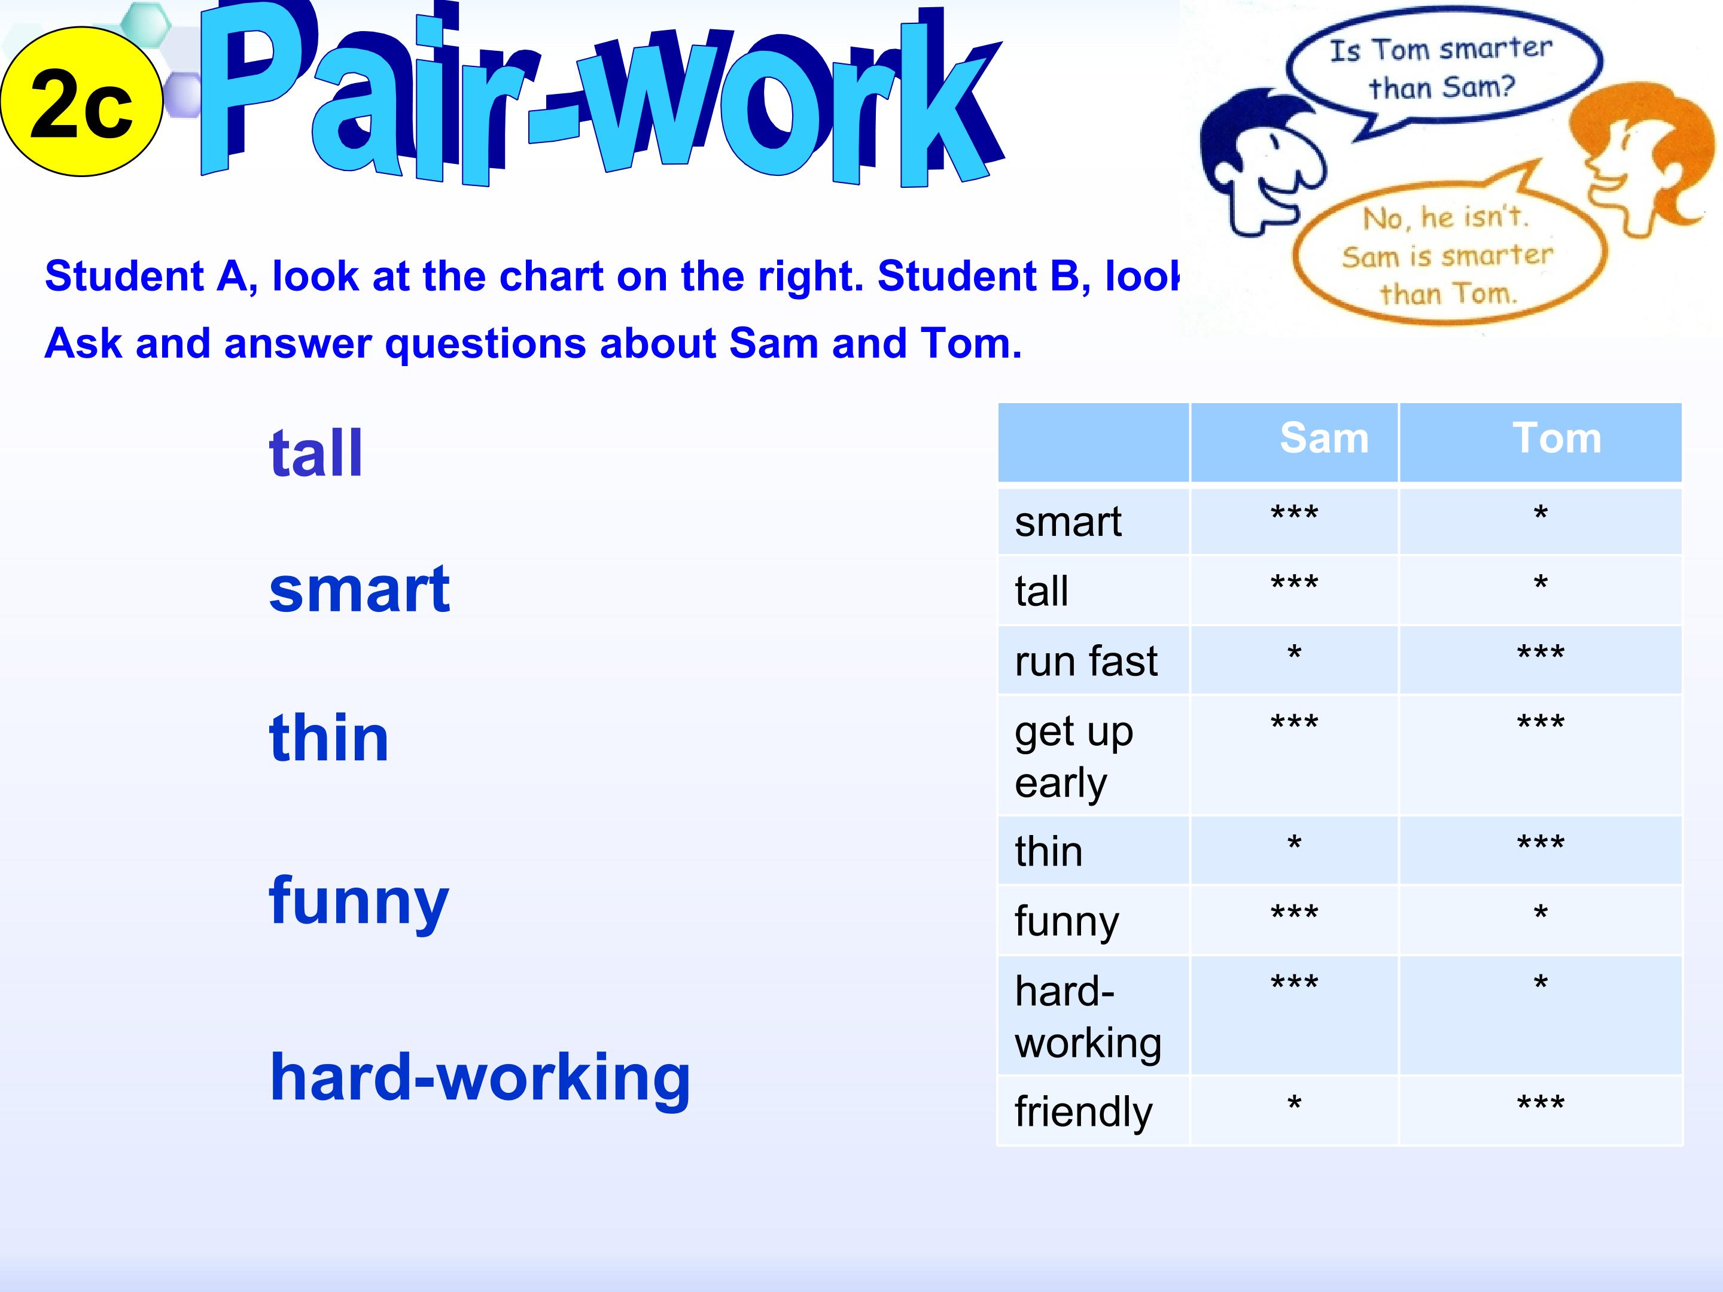Click the Pair-work title graphic
The width and height of the screenshot is (1723, 1292).
[x=600, y=97]
